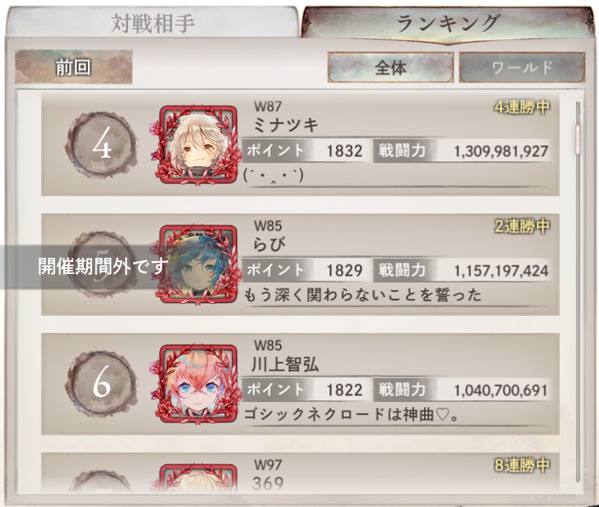This screenshot has width=599, height=507.
Task: Open player ミナツキ's name entry
Action: click(285, 125)
